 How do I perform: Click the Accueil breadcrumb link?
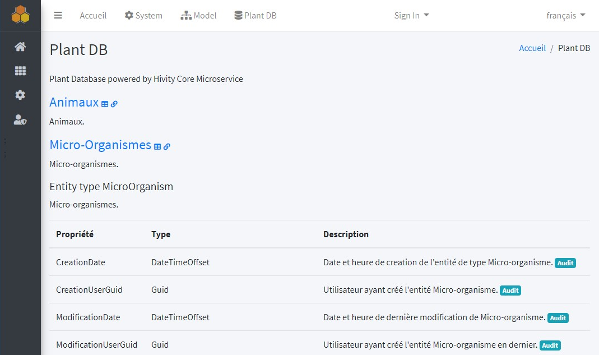coord(532,48)
